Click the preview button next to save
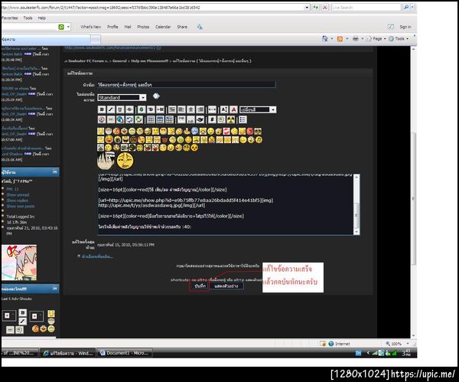 pos(226,286)
